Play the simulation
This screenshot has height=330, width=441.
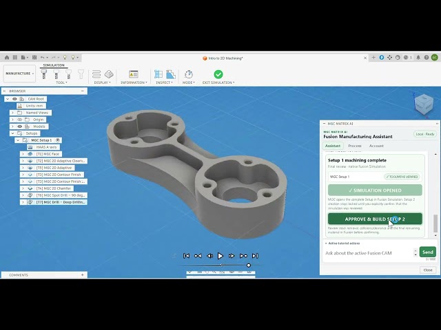(x=220, y=256)
